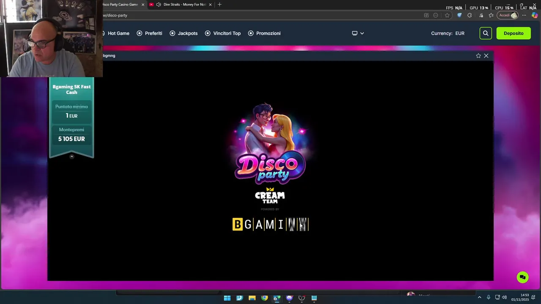
Task: Click the address bar circled-dots icon
Action: click(436, 15)
